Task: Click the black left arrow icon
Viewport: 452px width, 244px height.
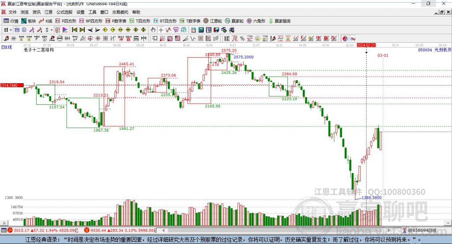Action: (90, 30)
